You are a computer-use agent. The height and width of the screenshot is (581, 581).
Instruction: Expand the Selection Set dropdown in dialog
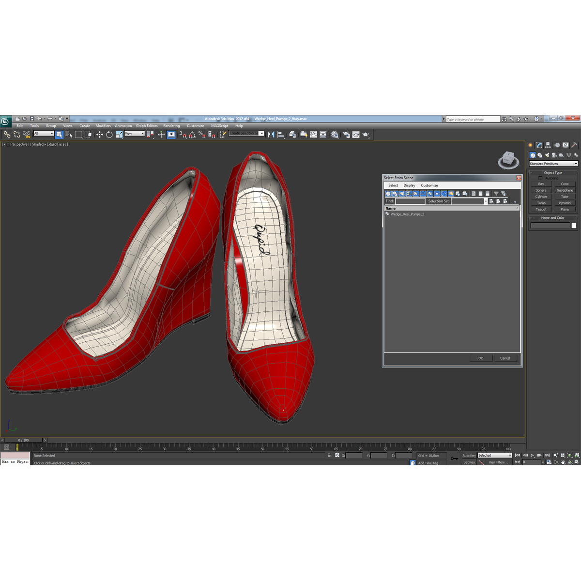pyautogui.click(x=486, y=201)
